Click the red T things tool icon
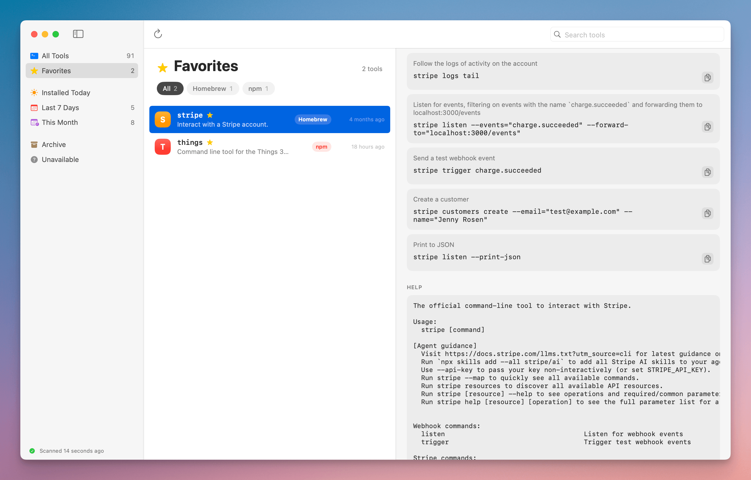 163,147
